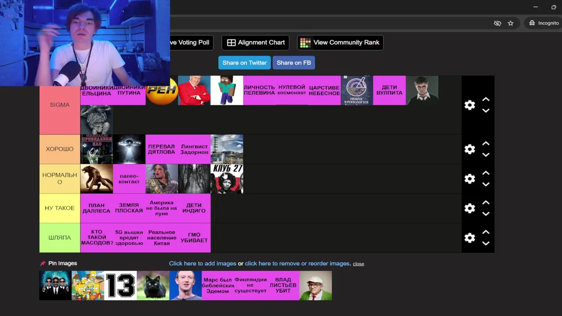The height and width of the screenshot is (316, 562).
Task: Click the Pin Images pushpin icon
Action: pyautogui.click(x=43, y=263)
